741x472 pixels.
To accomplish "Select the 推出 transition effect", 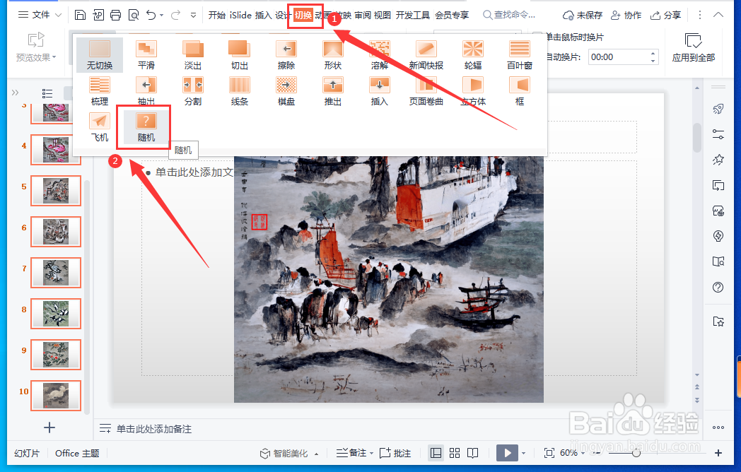I will tap(333, 91).
